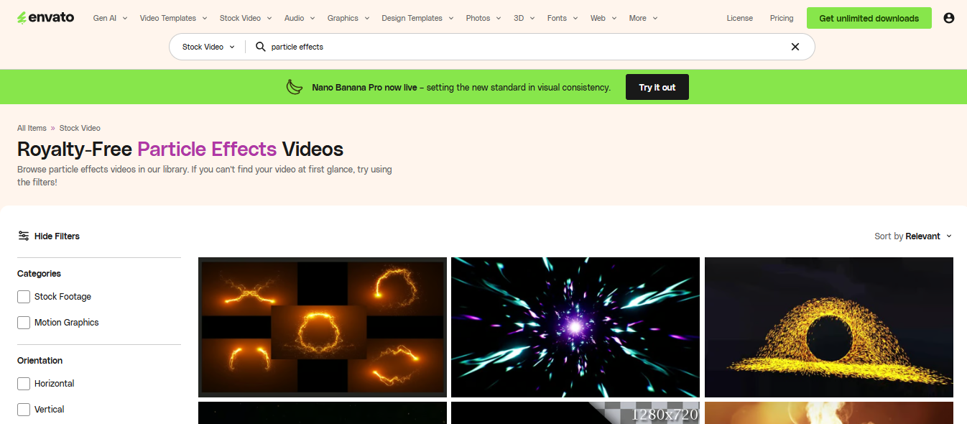Enable the Vertical orientation checkbox
The height and width of the screenshot is (424, 967).
coord(24,410)
